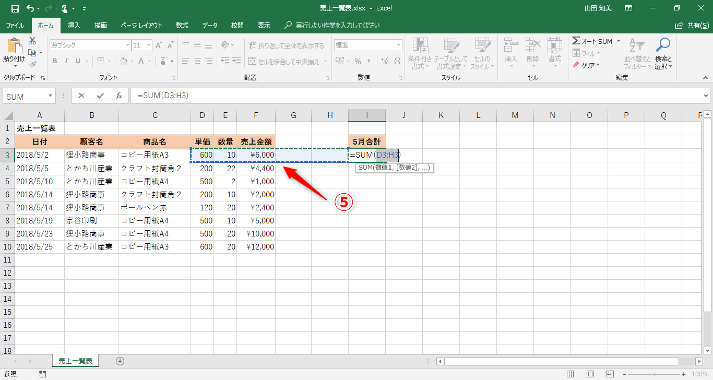This screenshot has height=380, width=713.
Task: Click the Share (共有) icon button
Action: click(691, 25)
